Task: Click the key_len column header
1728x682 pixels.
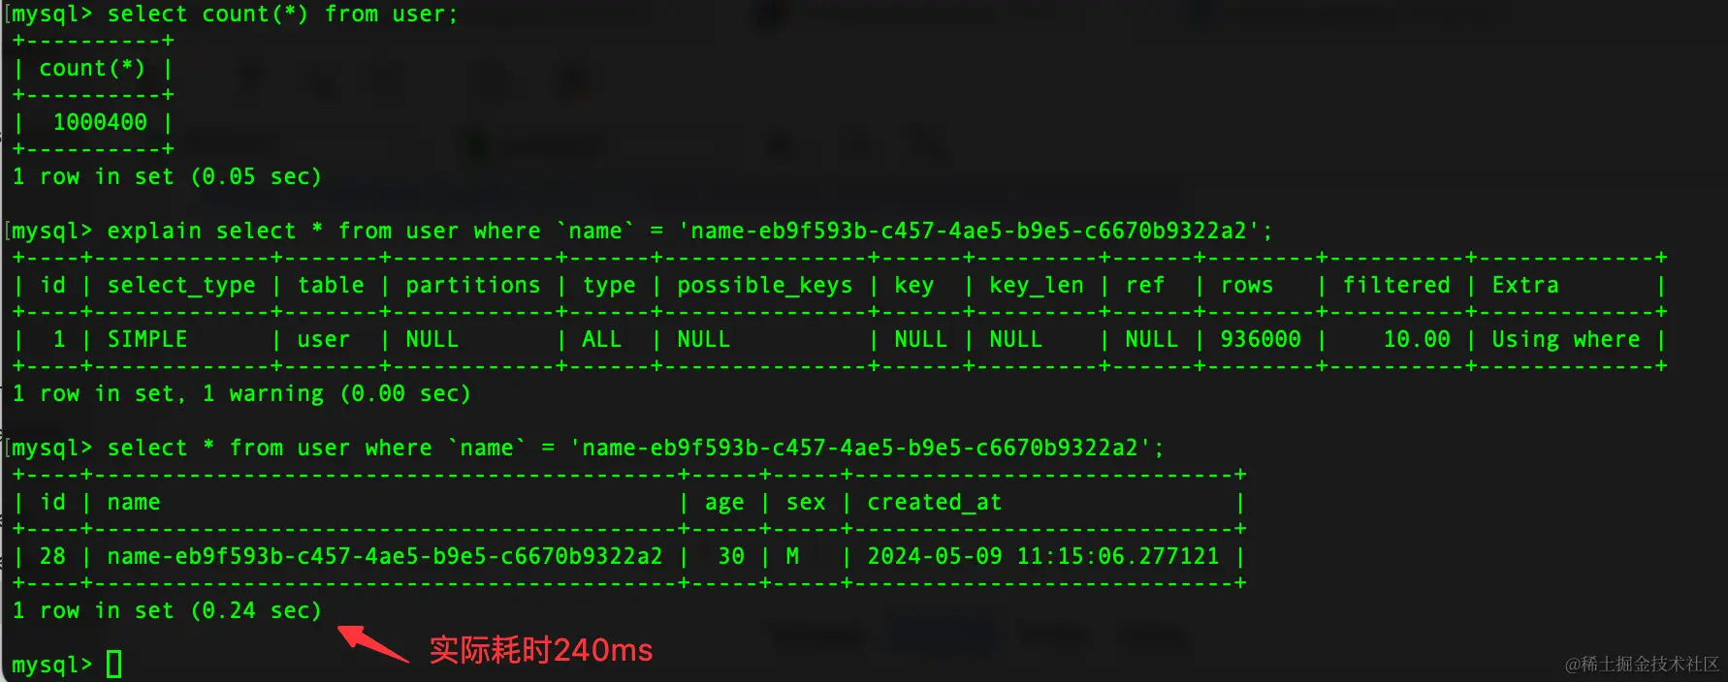Action: pyautogui.click(x=1036, y=286)
